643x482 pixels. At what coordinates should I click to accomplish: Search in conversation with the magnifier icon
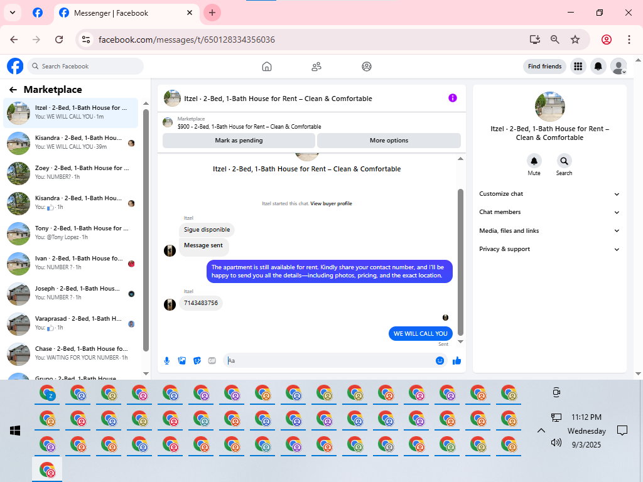click(x=565, y=161)
